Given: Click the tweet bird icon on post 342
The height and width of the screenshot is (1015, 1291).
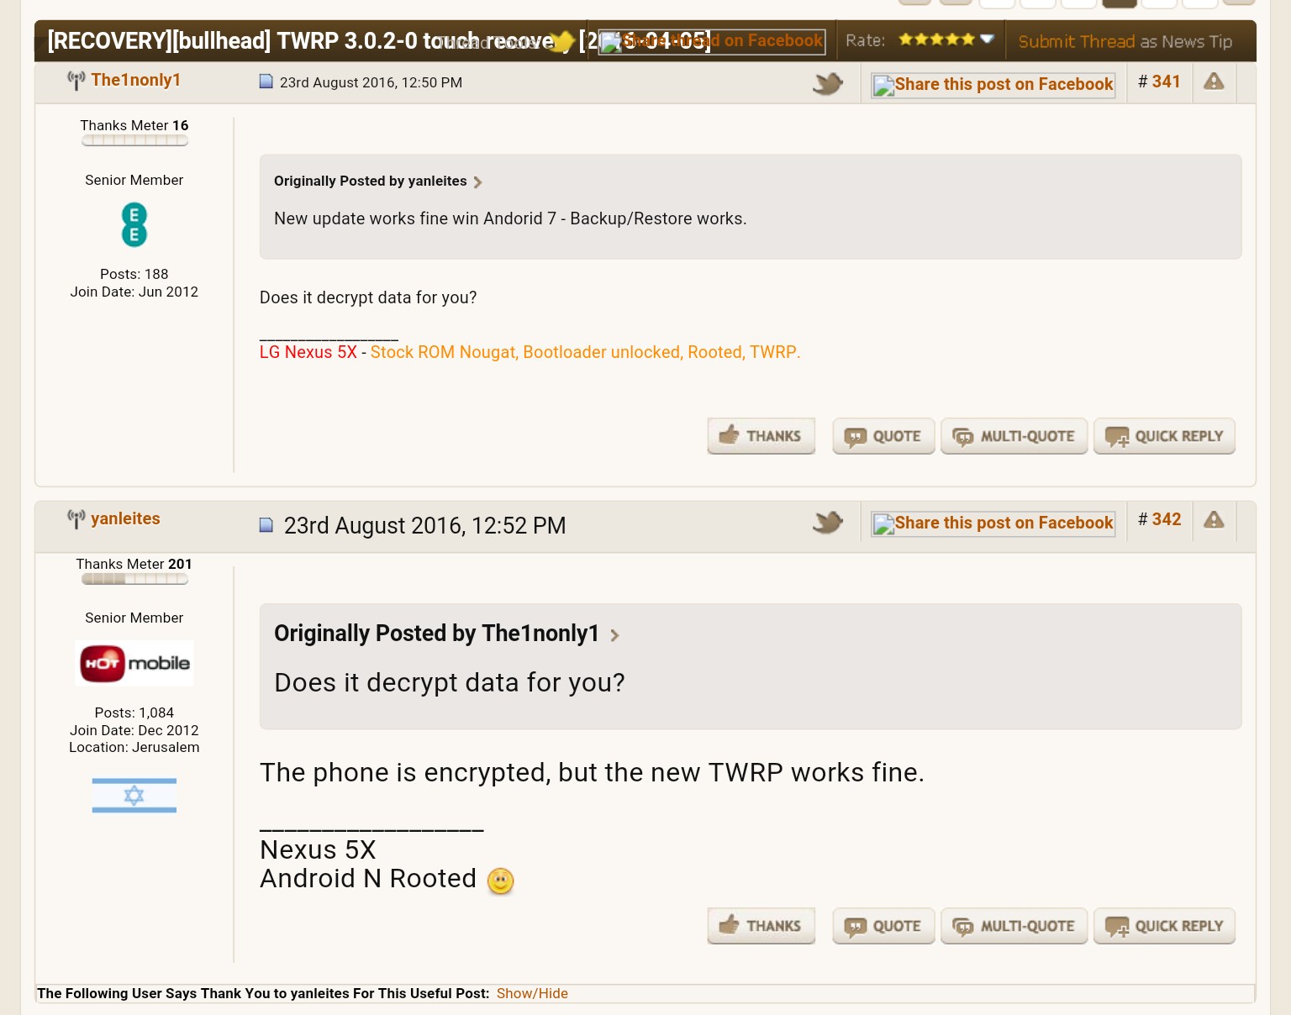Looking at the screenshot, I should [x=827, y=522].
